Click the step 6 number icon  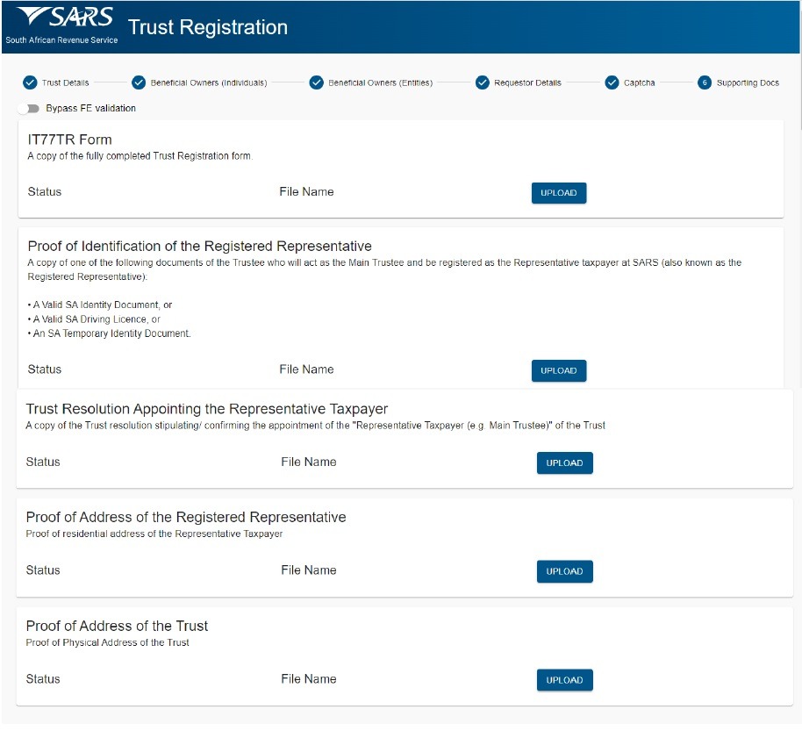(704, 82)
